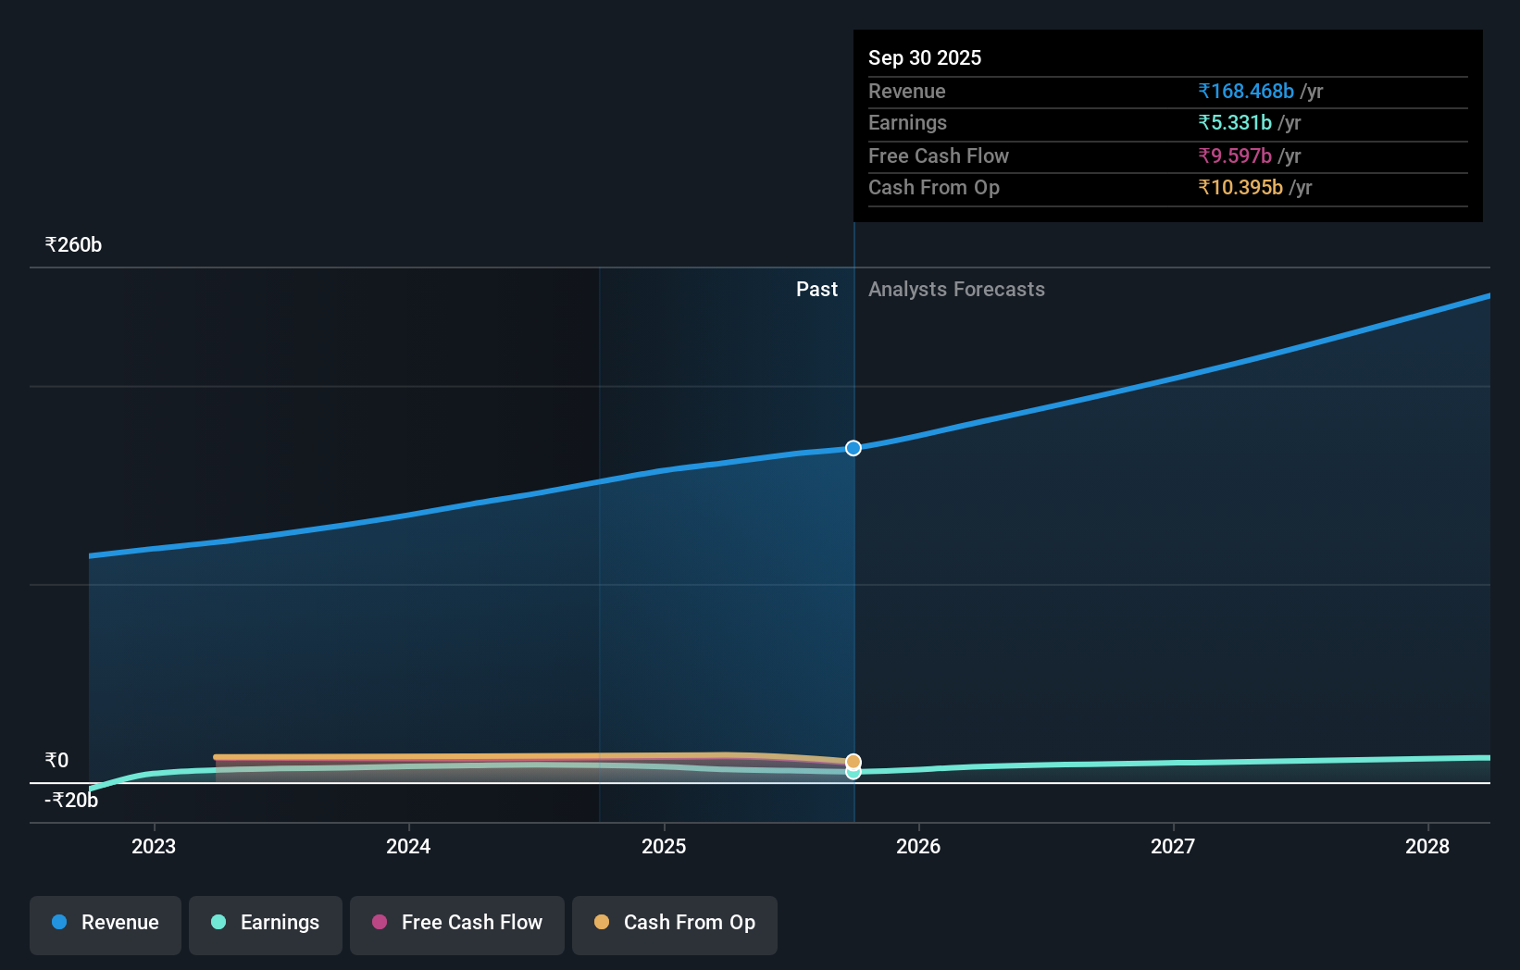This screenshot has height=970, width=1520.
Task: Expand the Cash From Op legend entry
Action: click(x=675, y=923)
